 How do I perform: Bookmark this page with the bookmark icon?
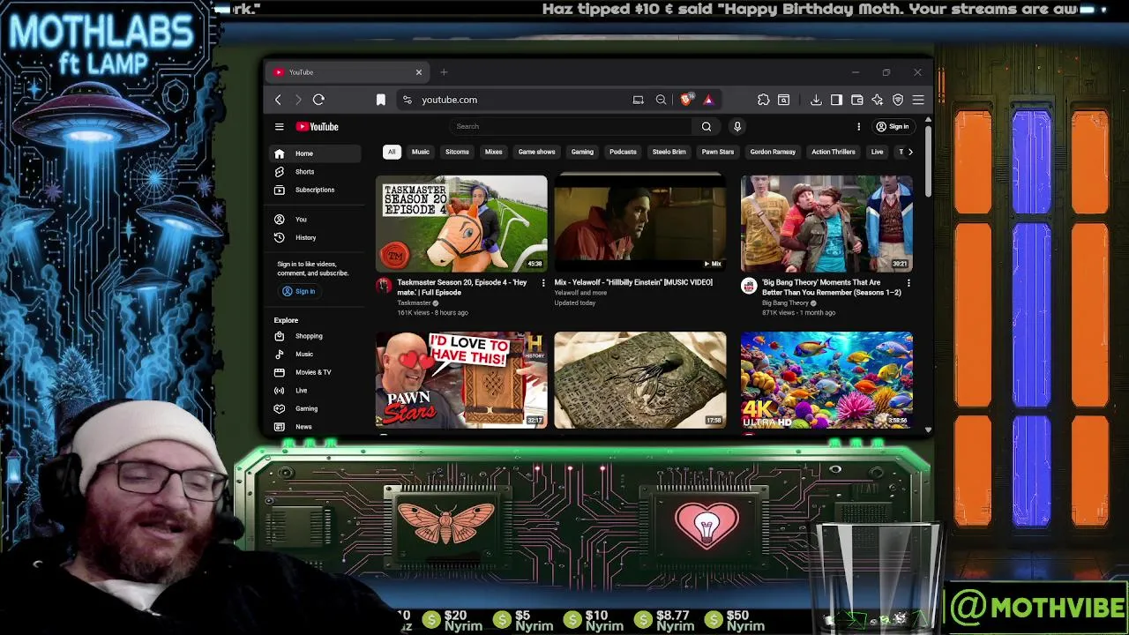click(380, 100)
